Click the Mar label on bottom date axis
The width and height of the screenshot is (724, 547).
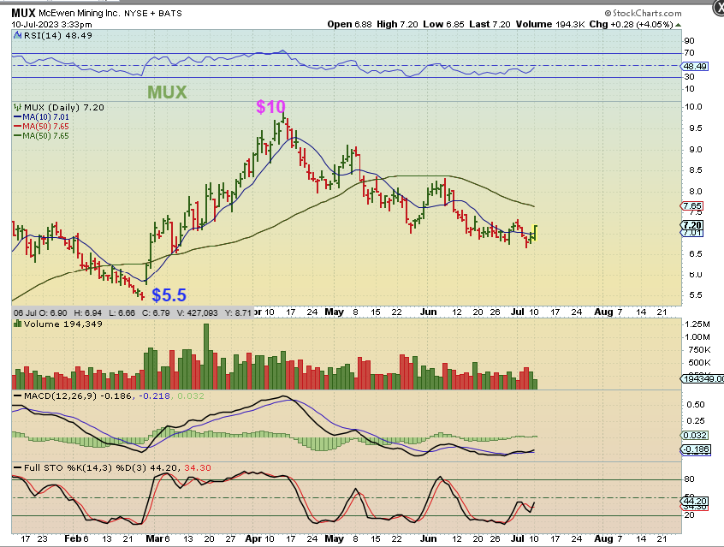point(155,538)
